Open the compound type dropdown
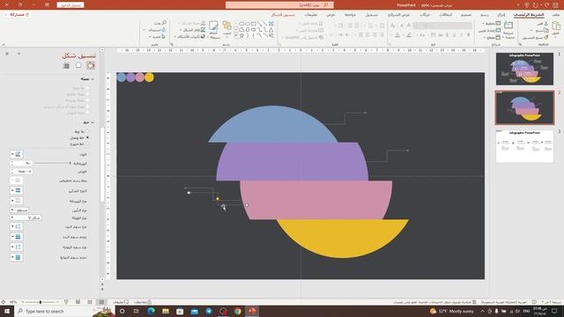Image resolution: width=564 pixels, height=317 pixels. 16,190
